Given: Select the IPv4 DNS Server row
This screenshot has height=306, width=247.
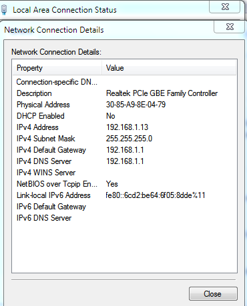Looking at the screenshot, I should (x=124, y=161).
